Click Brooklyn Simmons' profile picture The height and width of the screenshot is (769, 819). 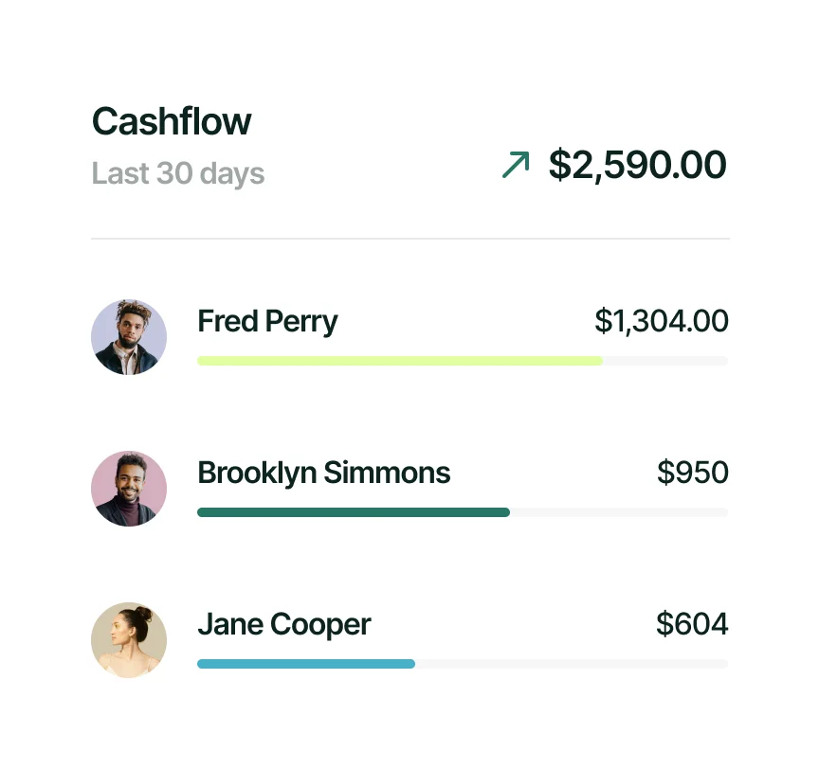coord(129,489)
